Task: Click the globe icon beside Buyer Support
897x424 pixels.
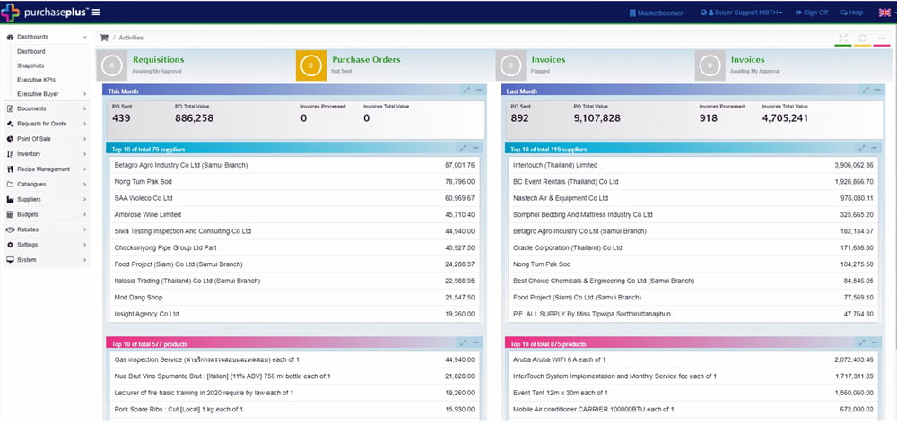Action: 703,13
